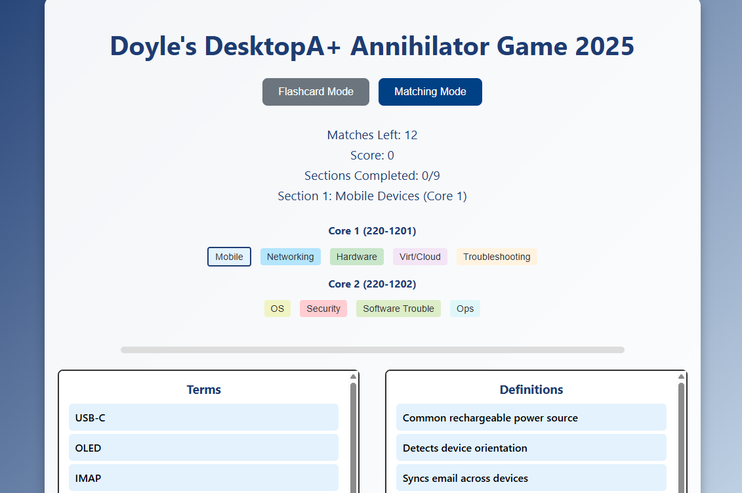Go to the Troubleshooting section
The height and width of the screenshot is (493, 742).
[497, 257]
